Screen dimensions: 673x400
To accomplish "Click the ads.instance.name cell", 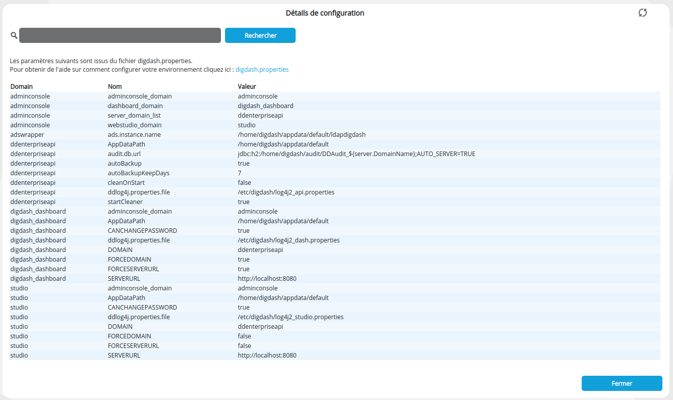I will [134, 135].
